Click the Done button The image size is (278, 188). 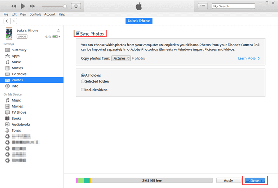coord(255,180)
